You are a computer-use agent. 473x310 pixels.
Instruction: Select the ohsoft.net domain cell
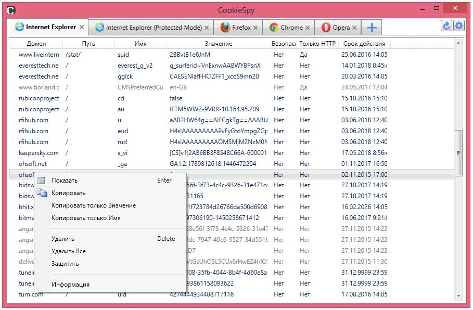pos(33,164)
